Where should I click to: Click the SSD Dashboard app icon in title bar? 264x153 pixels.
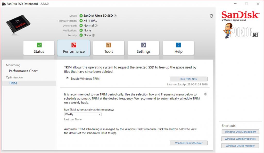click(x=4, y=4)
